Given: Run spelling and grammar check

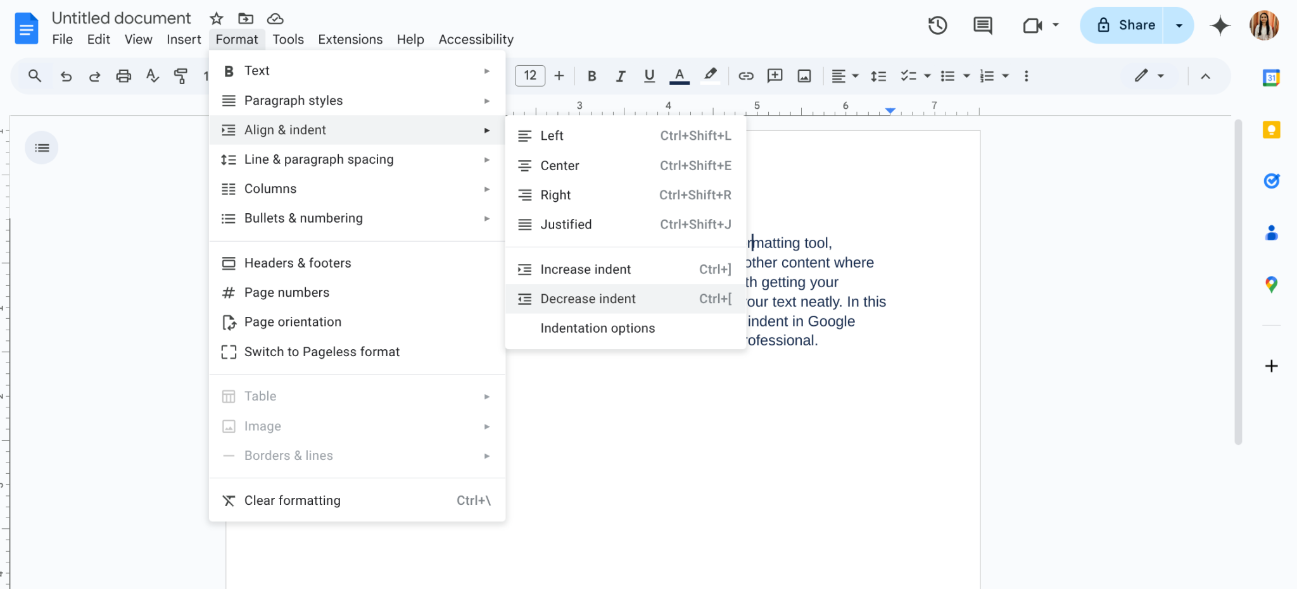Looking at the screenshot, I should point(152,75).
